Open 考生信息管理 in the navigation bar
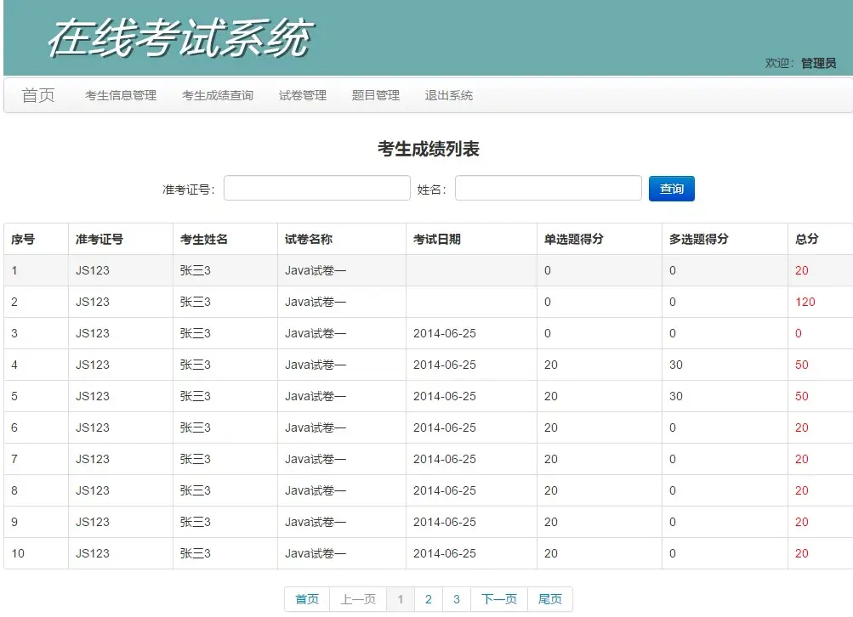 [x=119, y=95]
